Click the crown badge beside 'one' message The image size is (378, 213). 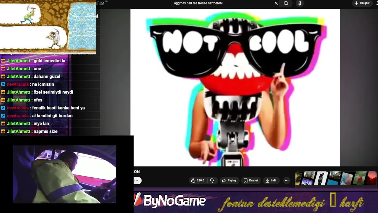tap(3, 69)
